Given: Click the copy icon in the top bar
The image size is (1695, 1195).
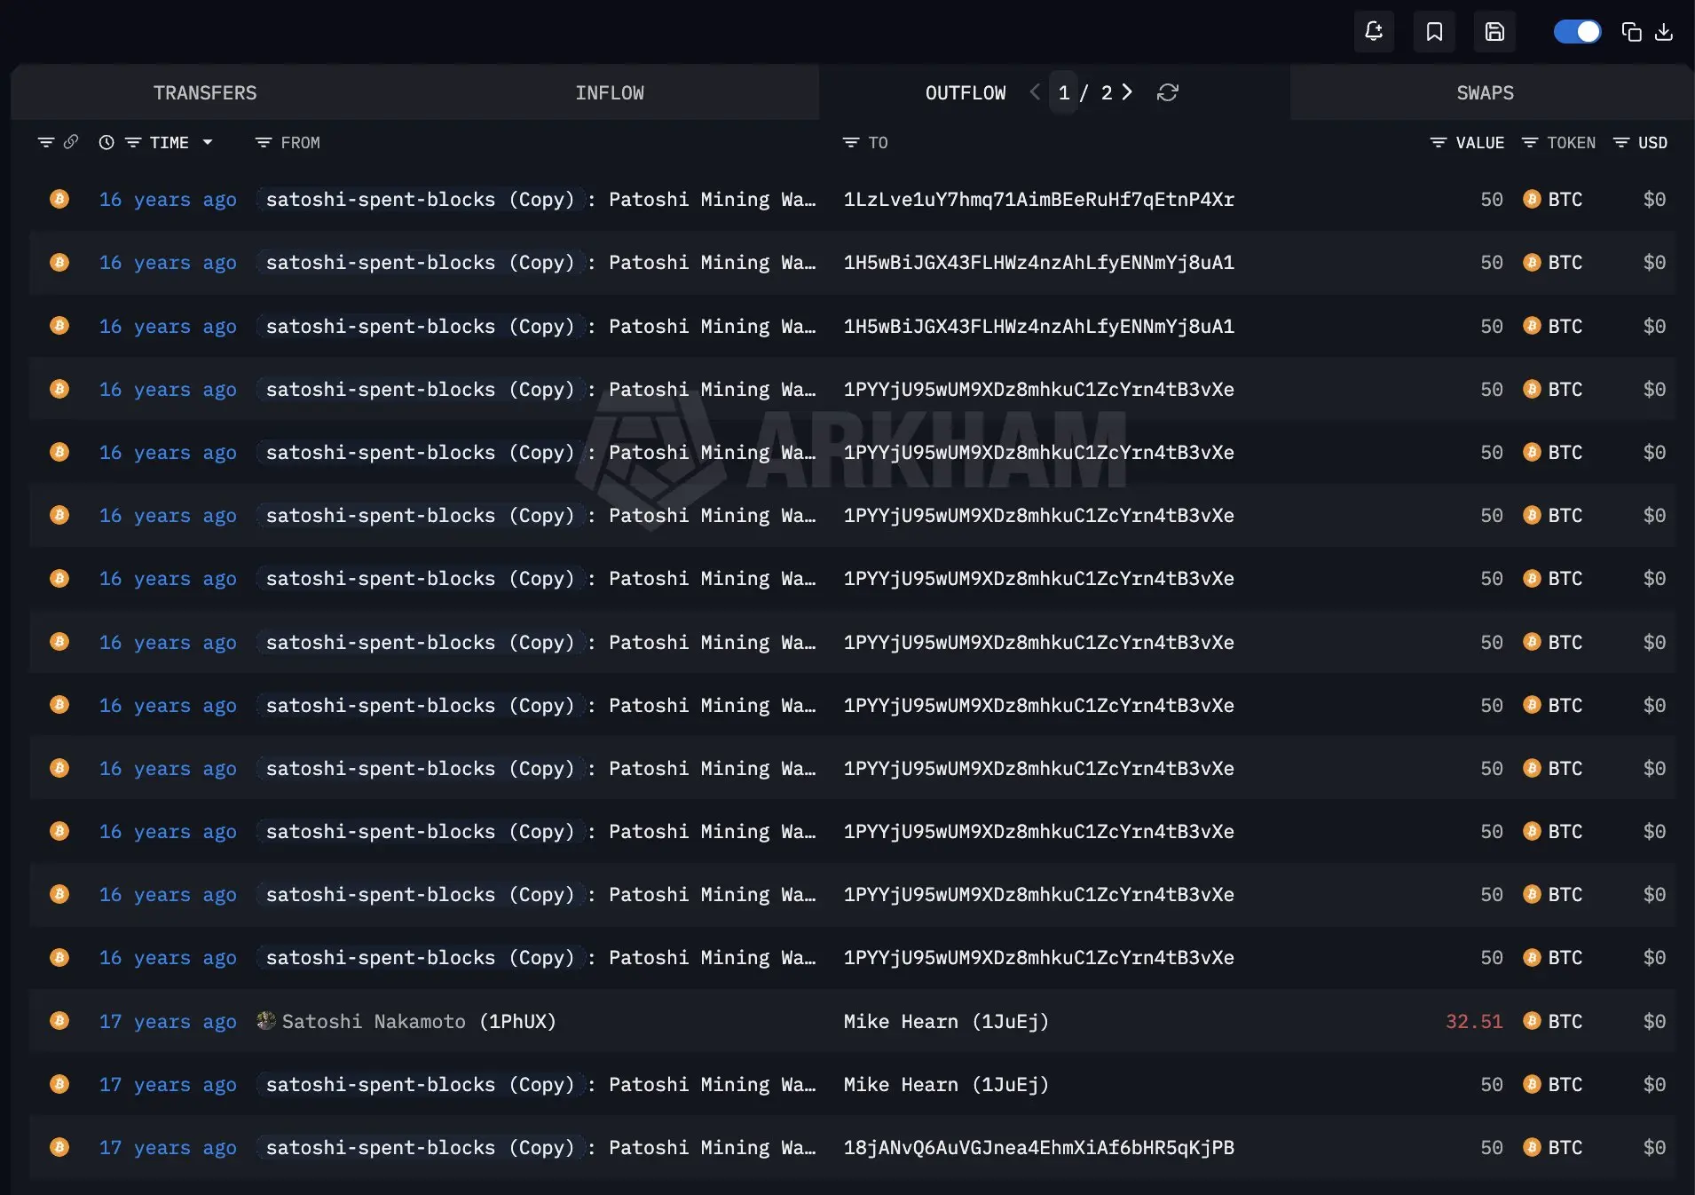Looking at the screenshot, I should click(x=1631, y=32).
